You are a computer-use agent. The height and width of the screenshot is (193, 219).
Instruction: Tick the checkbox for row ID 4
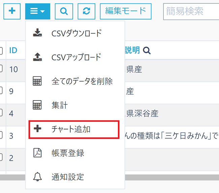tap(1, 113)
